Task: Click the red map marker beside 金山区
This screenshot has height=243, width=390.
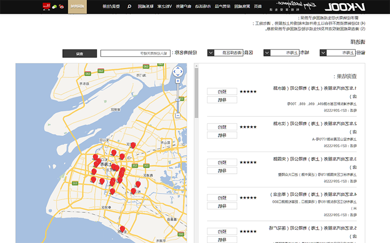Action: click(122, 229)
